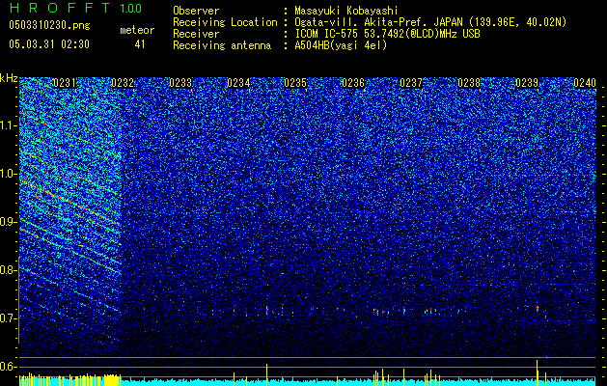
Task: Click the Receiver label
Action: 196,34
